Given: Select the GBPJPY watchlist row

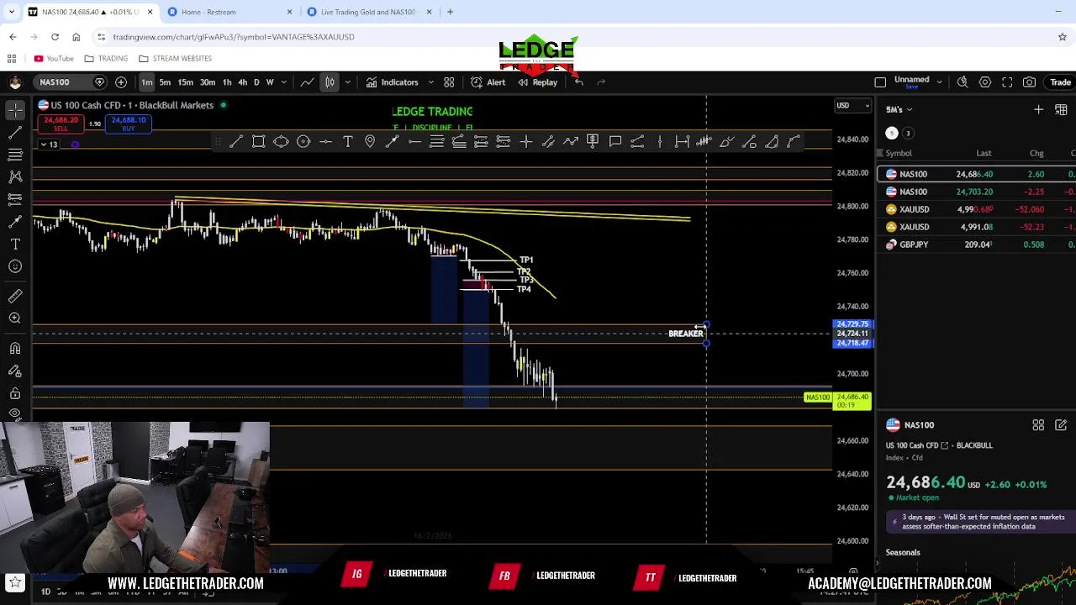Looking at the screenshot, I should click(977, 245).
